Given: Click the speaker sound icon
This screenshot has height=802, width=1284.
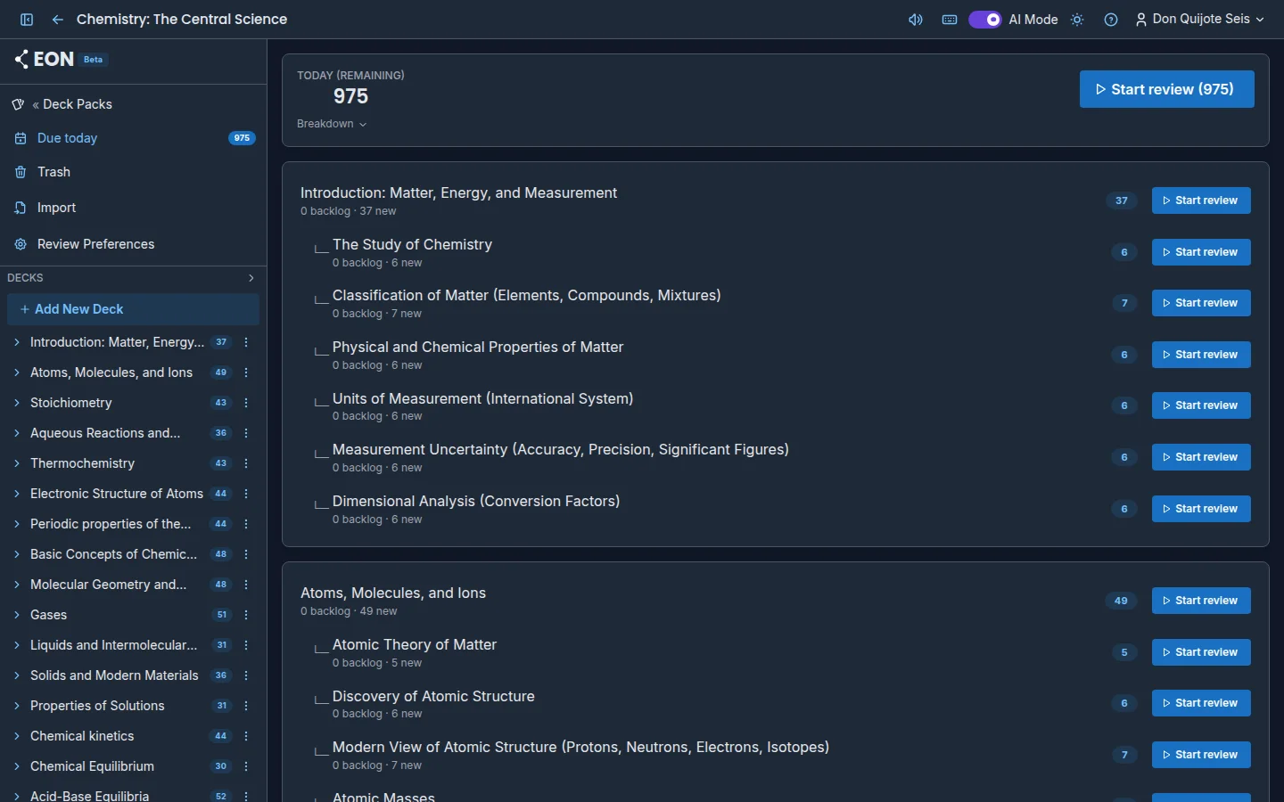Looking at the screenshot, I should (916, 20).
